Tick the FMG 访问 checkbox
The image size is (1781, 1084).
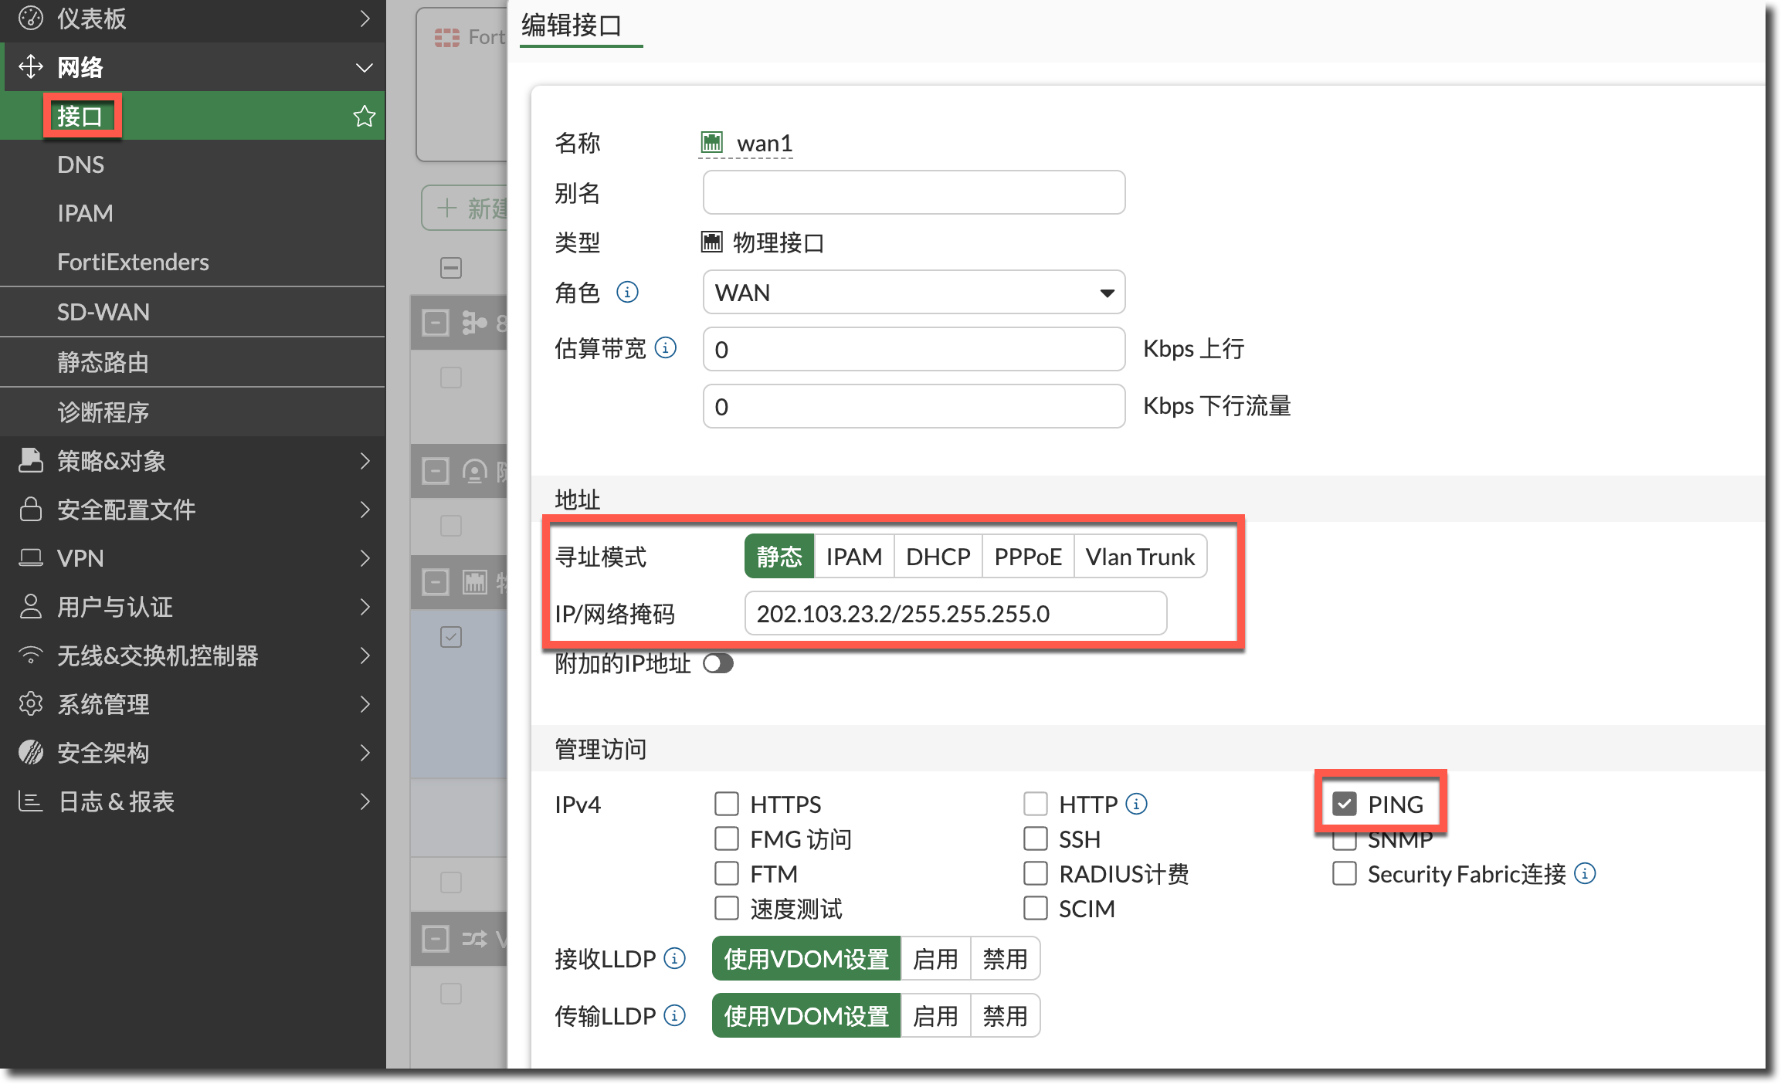726,838
